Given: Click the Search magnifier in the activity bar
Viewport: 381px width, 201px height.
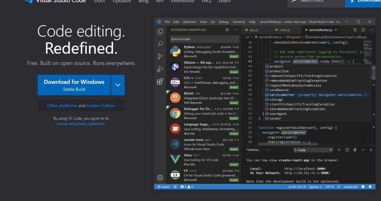Looking at the screenshot, I should (x=160, y=44).
